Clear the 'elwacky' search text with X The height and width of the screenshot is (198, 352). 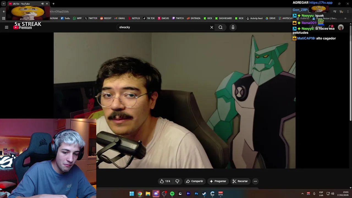pyautogui.click(x=212, y=27)
